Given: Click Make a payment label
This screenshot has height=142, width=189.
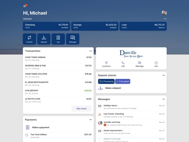Looking at the screenshot, I should click(x=41, y=127).
